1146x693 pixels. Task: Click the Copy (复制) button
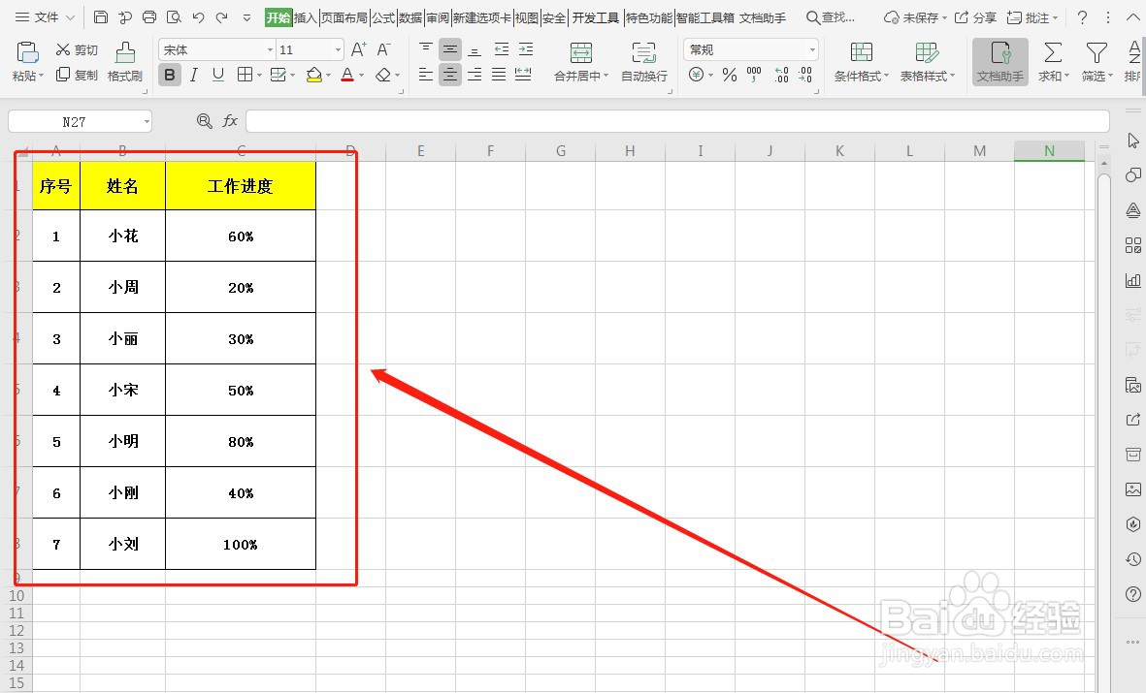click(77, 75)
